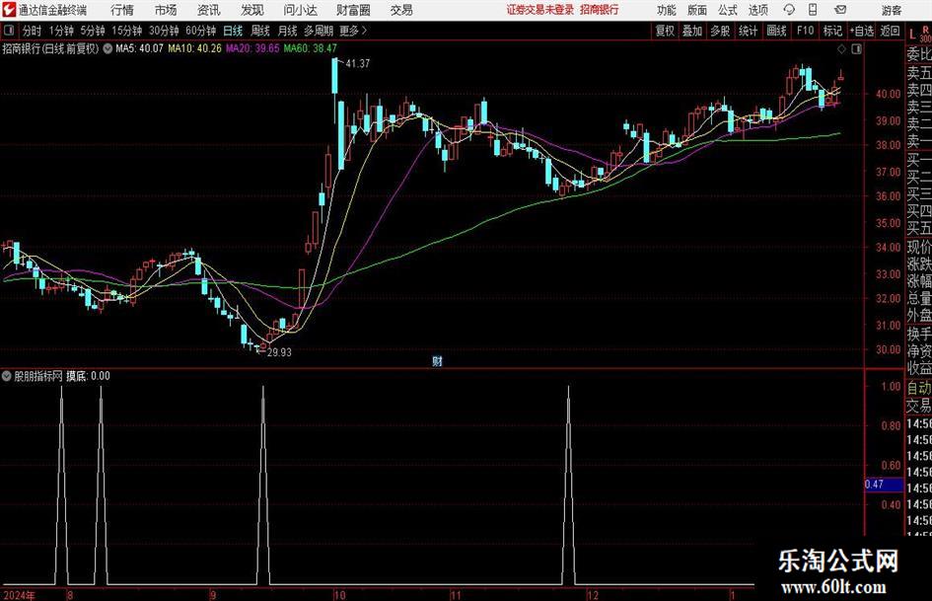Open 多周期 multi-period view
932x601 pixels.
point(319,31)
